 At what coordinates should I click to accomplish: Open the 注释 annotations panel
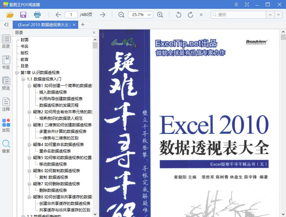coord(6,104)
